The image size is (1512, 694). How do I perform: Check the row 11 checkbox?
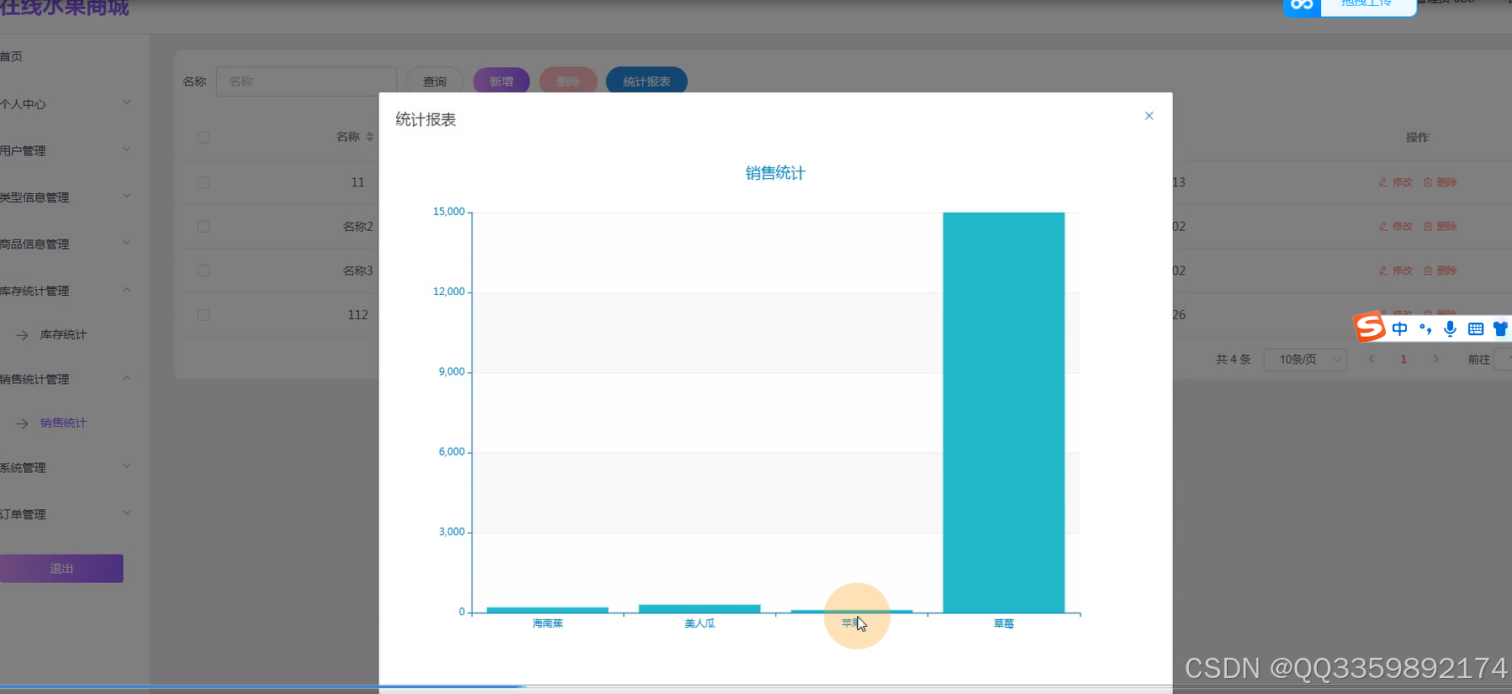click(x=204, y=182)
